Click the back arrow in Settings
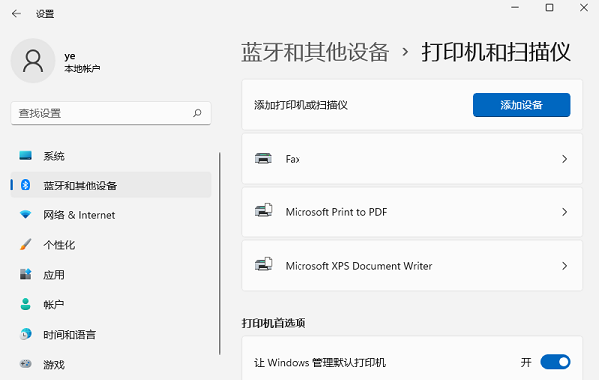This screenshot has width=599, height=380. pyautogui.click(x=16, y=14)
